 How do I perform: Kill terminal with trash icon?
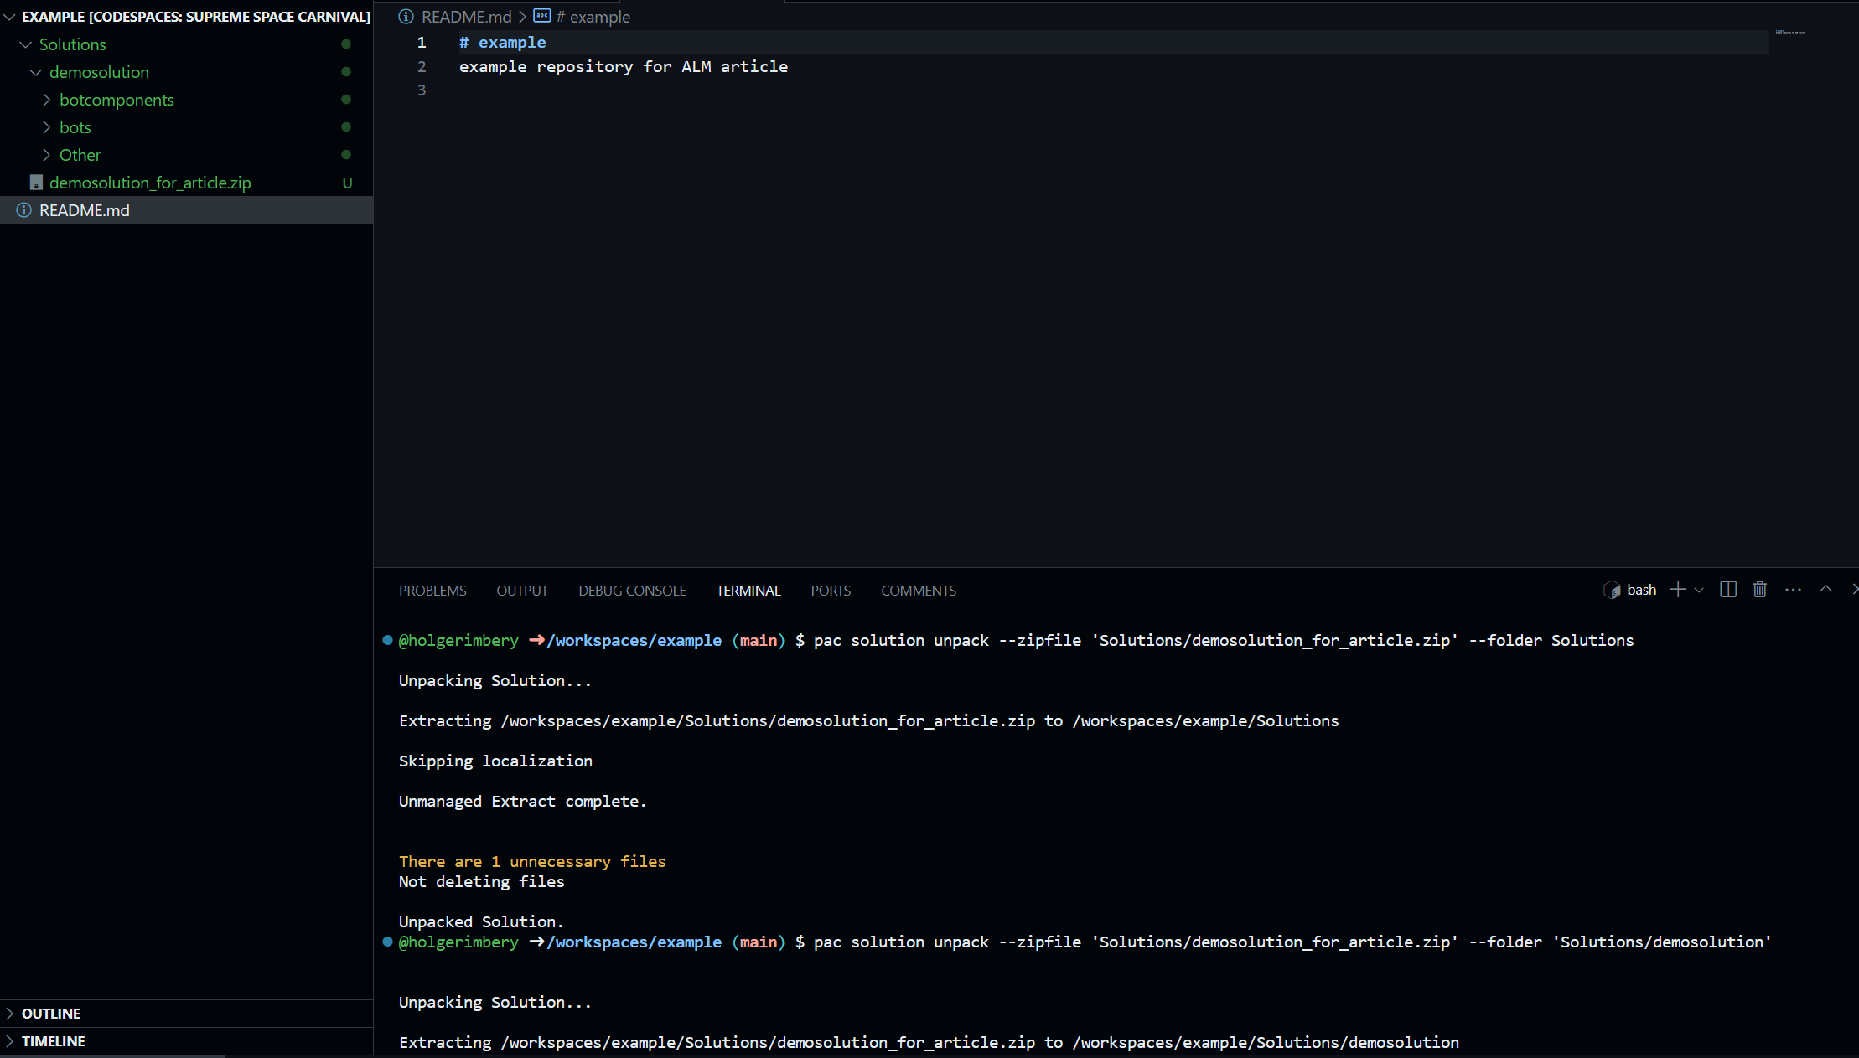pos(1760,590)
